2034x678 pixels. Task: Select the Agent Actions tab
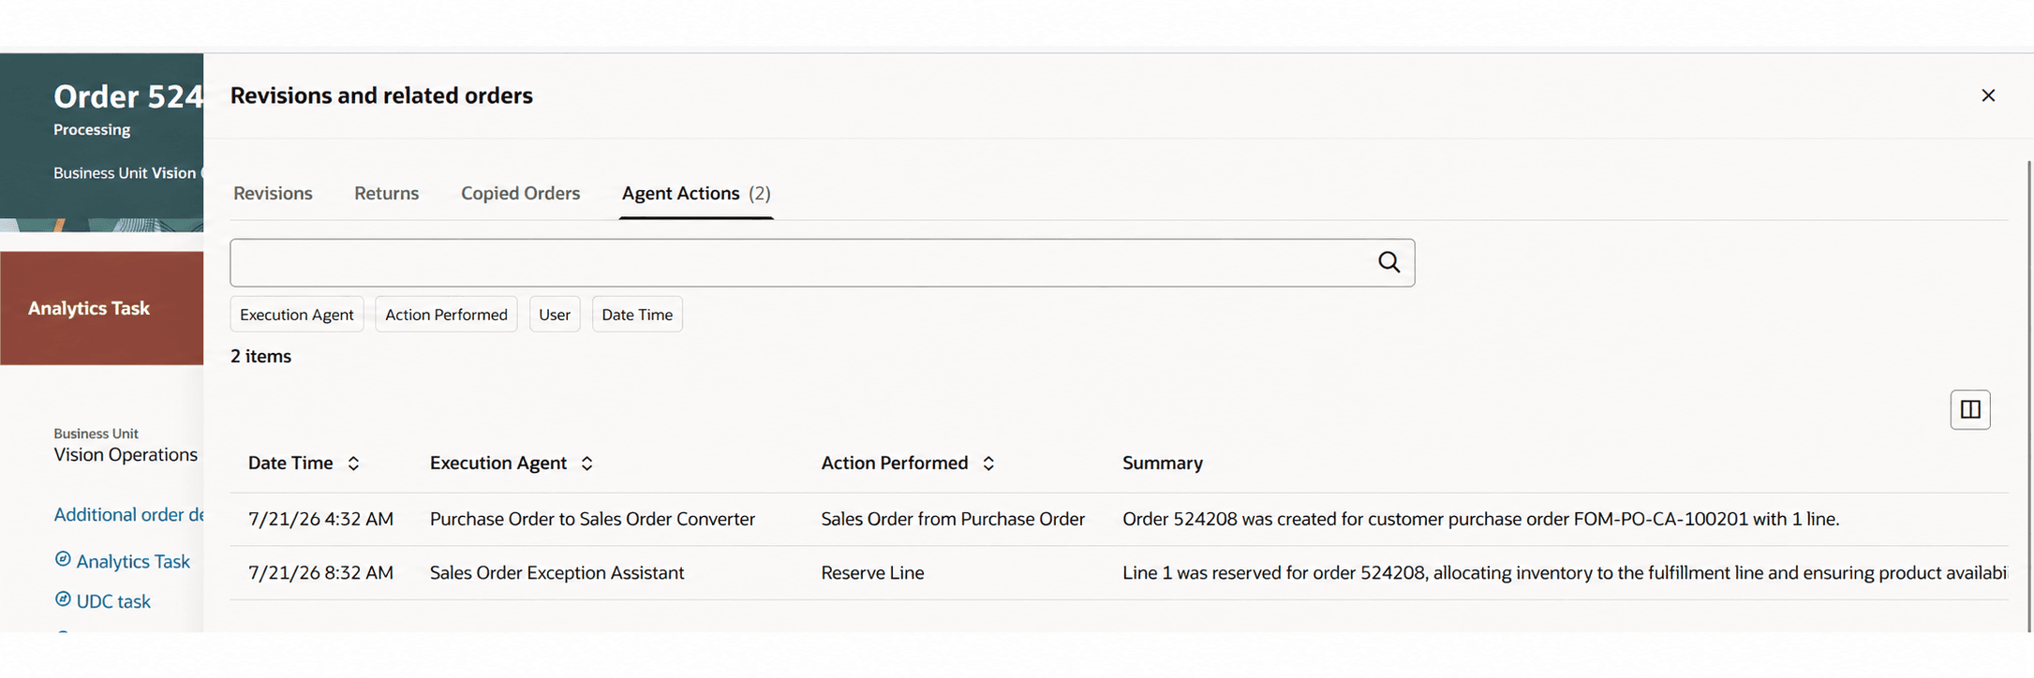(696, 193)
